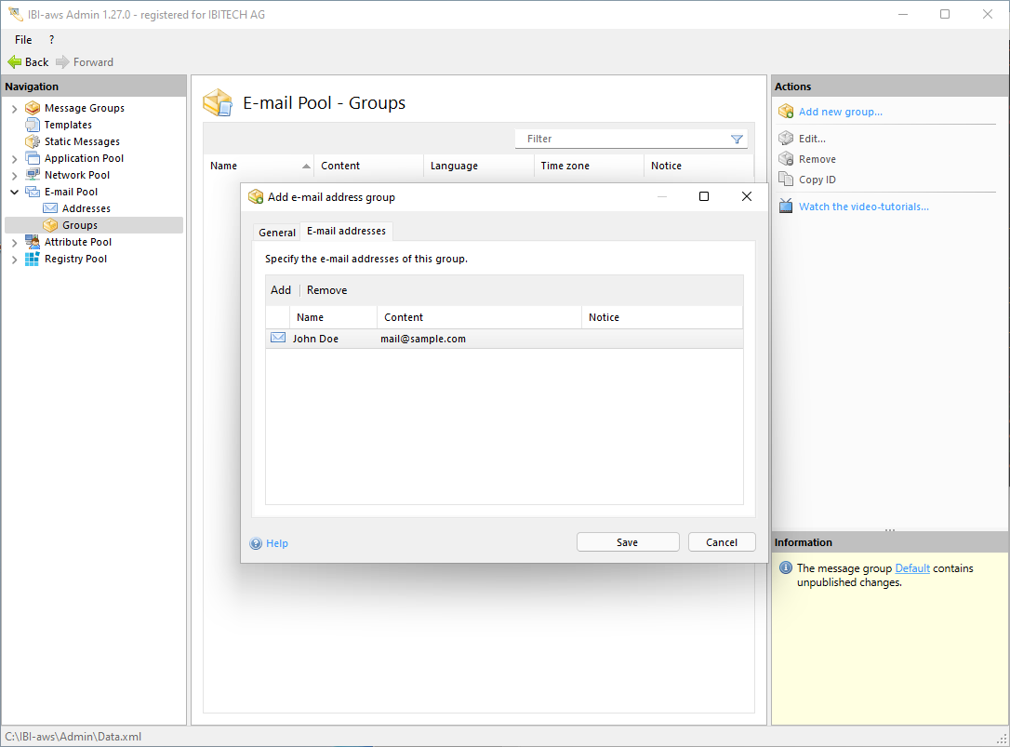The height and width of the screenshot is (747, 1010).
Task: Click Add in the e-mail addresses toolbar
Action: point(280,290)
